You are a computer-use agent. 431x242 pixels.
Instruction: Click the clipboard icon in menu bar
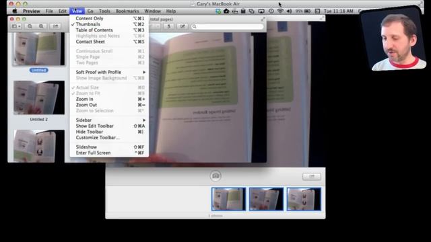pos(243,11)
